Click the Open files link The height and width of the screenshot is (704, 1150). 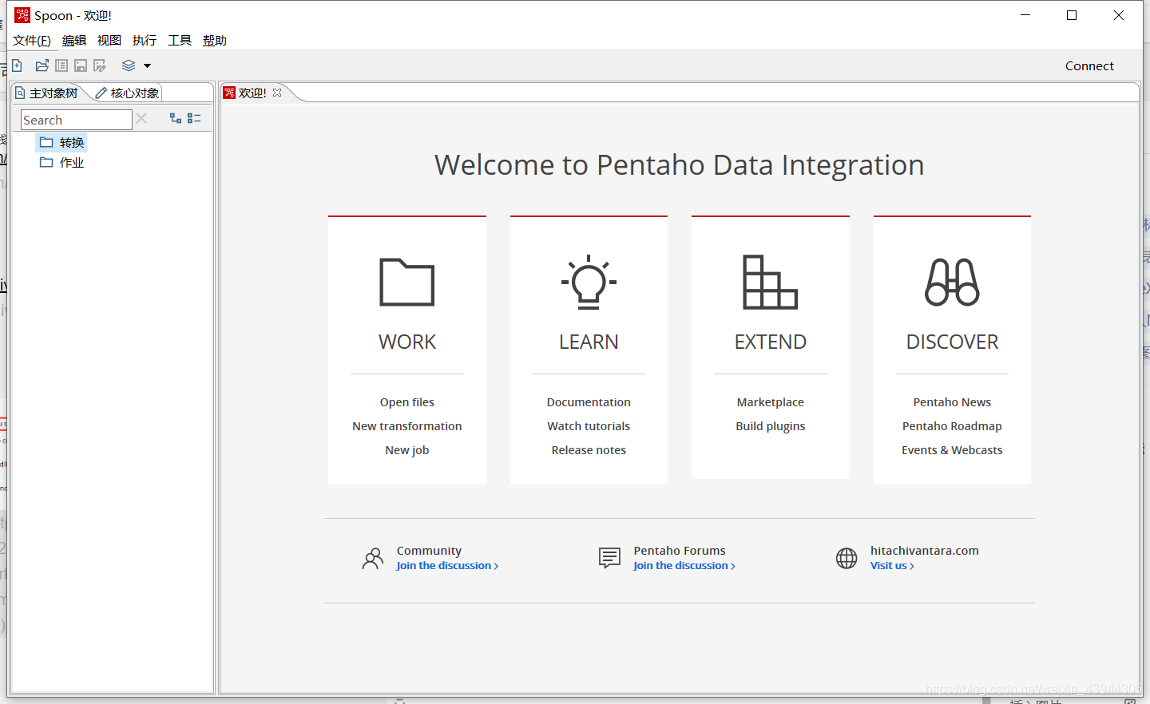click(407, 402)
